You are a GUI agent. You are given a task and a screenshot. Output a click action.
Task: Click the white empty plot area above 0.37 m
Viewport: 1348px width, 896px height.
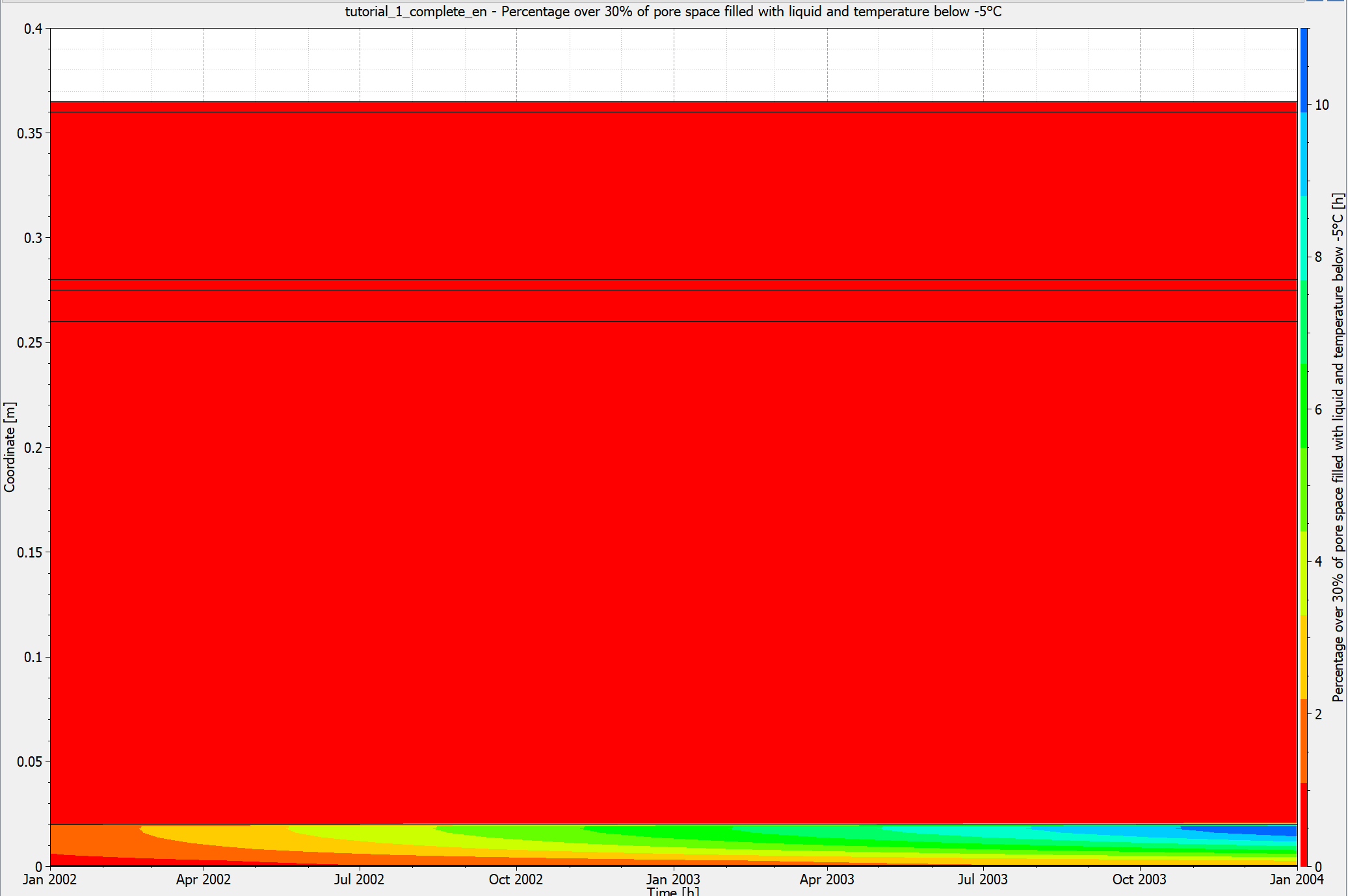(x=673, y=65)
